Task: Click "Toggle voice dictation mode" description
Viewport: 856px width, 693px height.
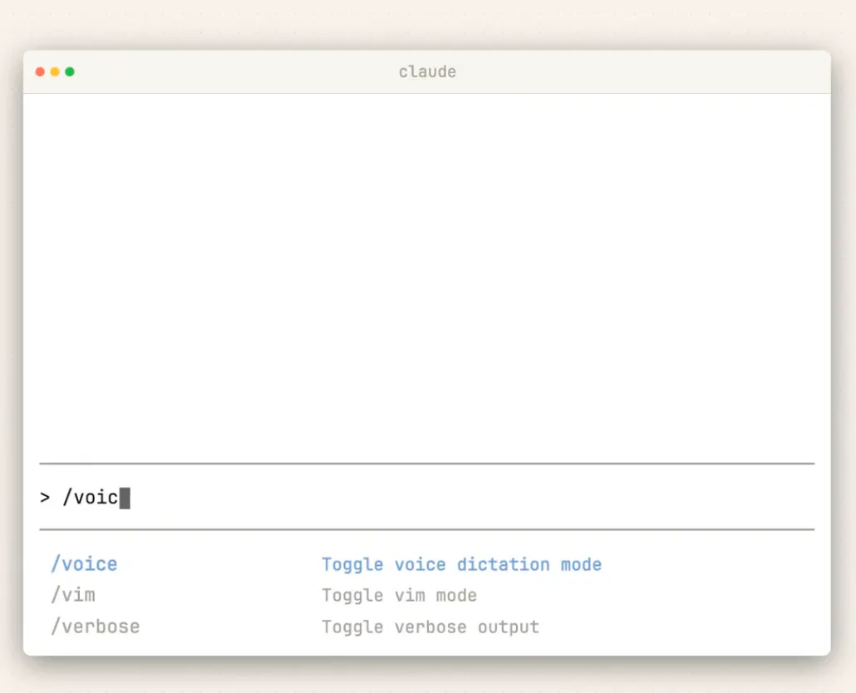Action: pyautogui.click(x=461, y=565)
